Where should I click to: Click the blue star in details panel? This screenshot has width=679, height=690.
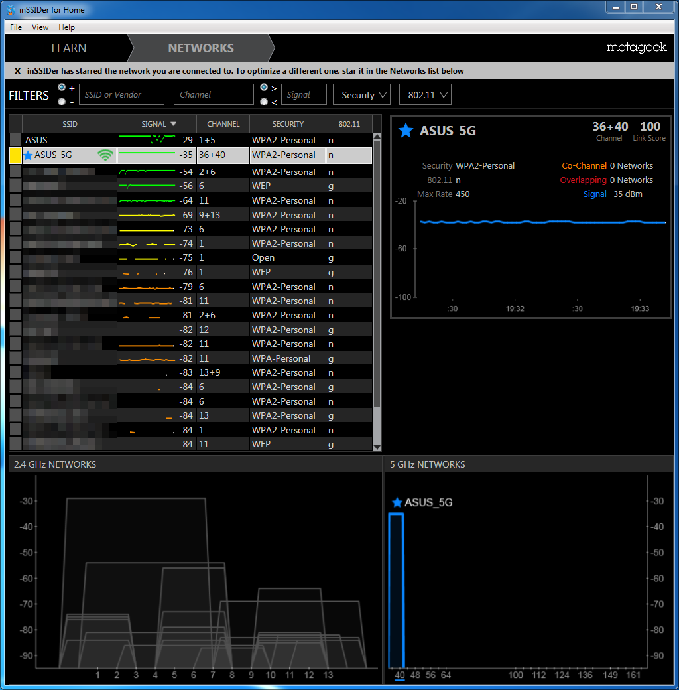405,131
